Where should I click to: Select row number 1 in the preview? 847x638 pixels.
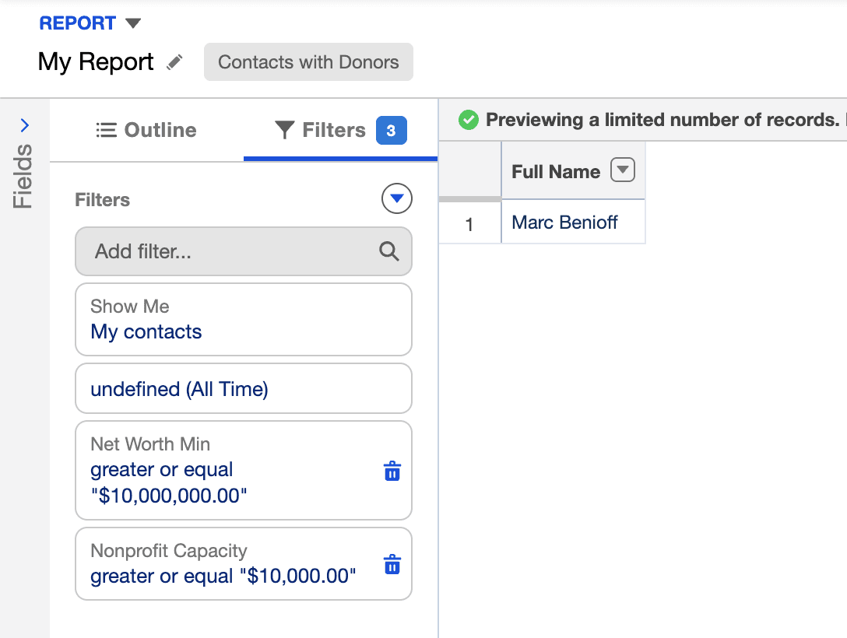470,223
